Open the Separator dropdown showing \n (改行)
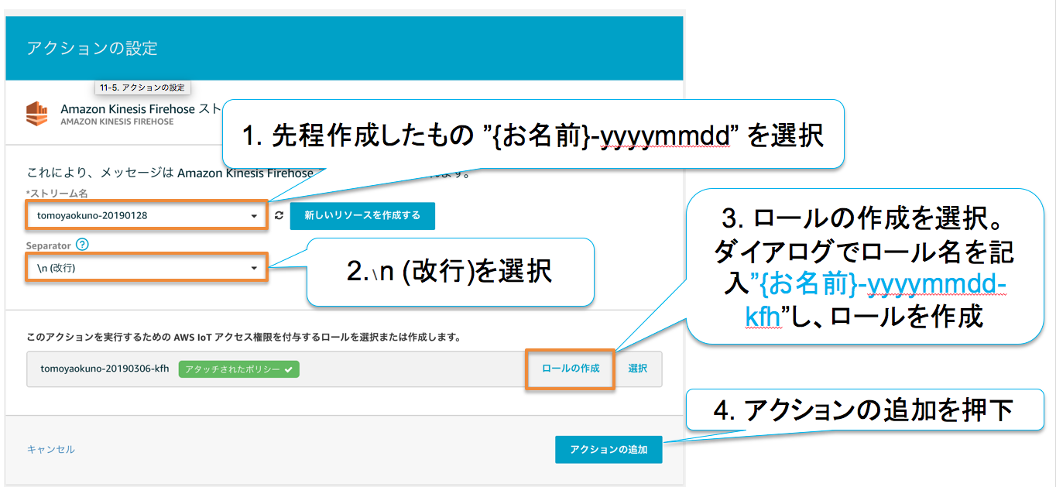This screenshot has height=487, width=1056. click(x=146, y=268)
